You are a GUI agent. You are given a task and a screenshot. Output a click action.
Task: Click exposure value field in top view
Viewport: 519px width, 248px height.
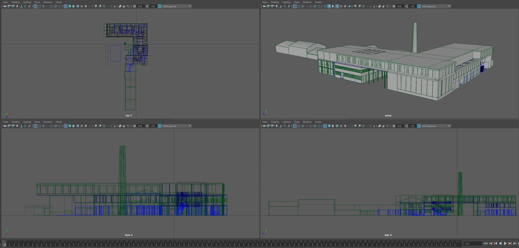tap(140, 6)
